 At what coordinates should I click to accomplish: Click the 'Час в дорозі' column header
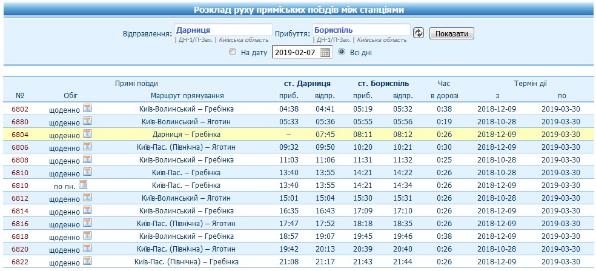tap(445, 90)
